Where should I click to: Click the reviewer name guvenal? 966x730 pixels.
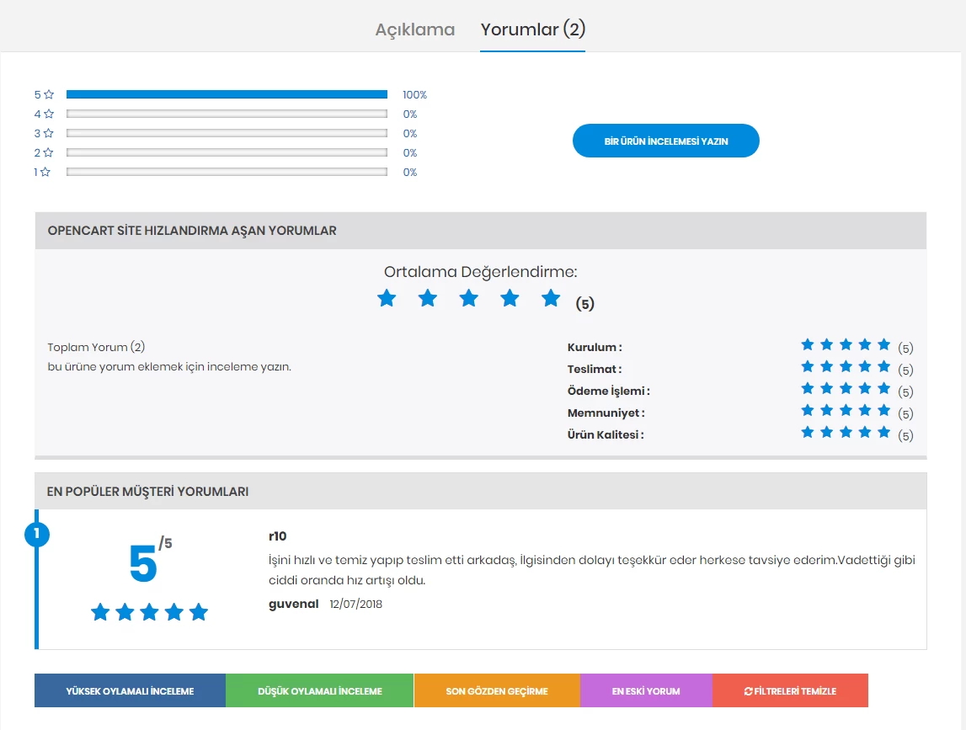tap(291, 604)
